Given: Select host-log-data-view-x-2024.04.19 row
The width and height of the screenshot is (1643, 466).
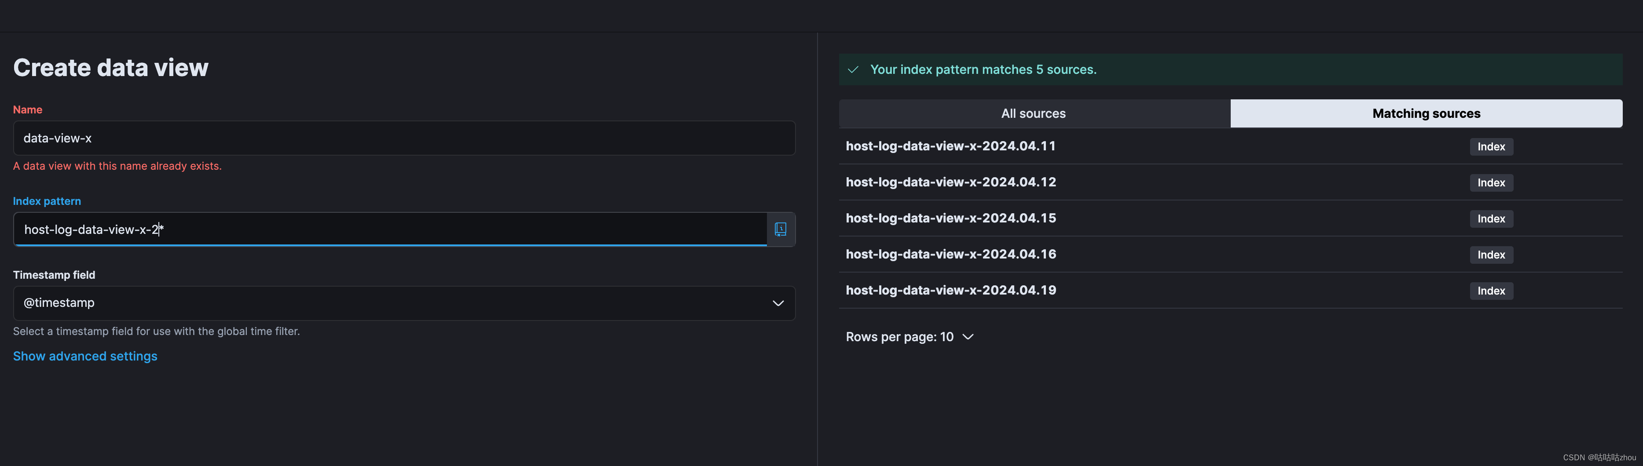Looking at the screenshot, I should point(1230,291).
